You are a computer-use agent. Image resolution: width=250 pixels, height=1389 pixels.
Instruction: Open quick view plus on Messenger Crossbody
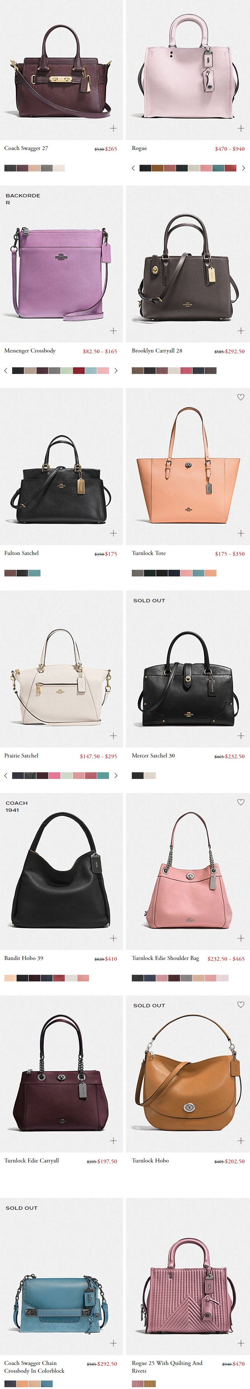(x=113, y=331)
